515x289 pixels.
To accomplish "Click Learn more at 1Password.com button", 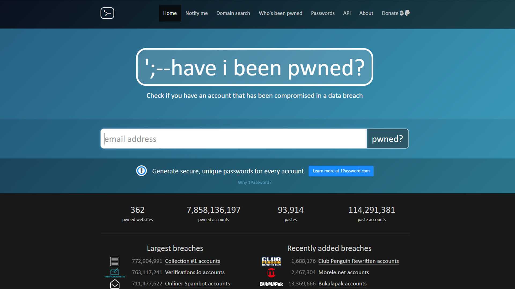I will pos(341,171).
